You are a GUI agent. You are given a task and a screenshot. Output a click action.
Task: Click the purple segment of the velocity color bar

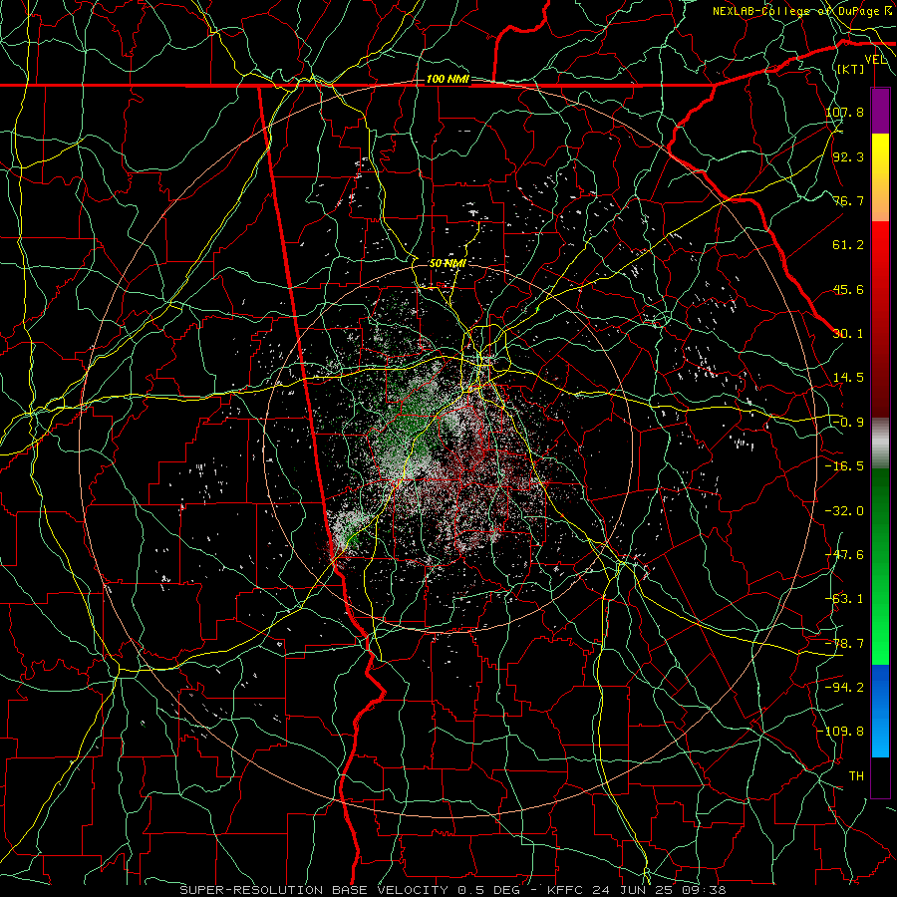[x=880, y=111]
